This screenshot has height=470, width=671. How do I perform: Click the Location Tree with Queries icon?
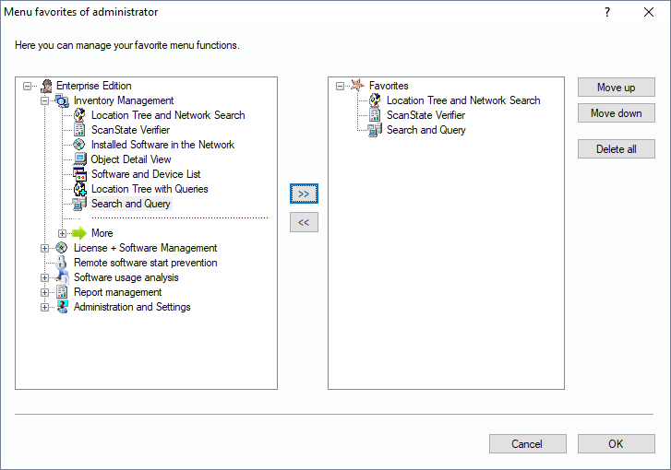click(x=80, y=189)
